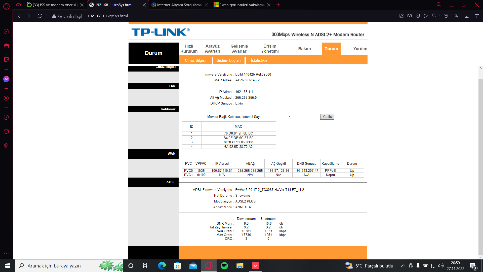Screen dimensions: 483x272
Task: Open the downloads icon in toolbar
Action: coord(467,16)
